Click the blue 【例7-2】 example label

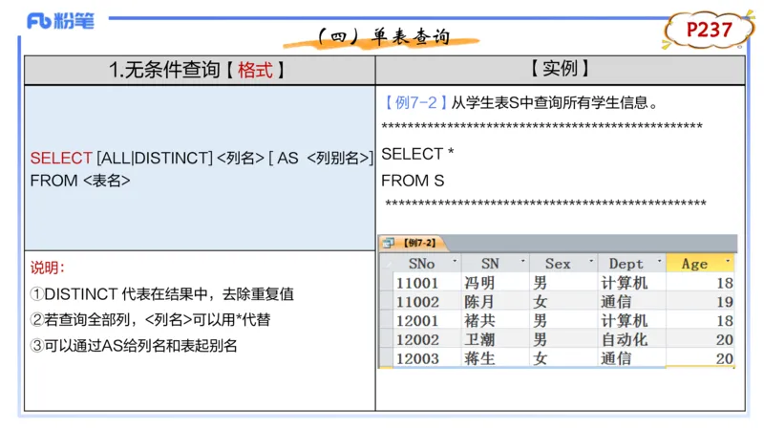pyautogui.click(x=415, y=102)
